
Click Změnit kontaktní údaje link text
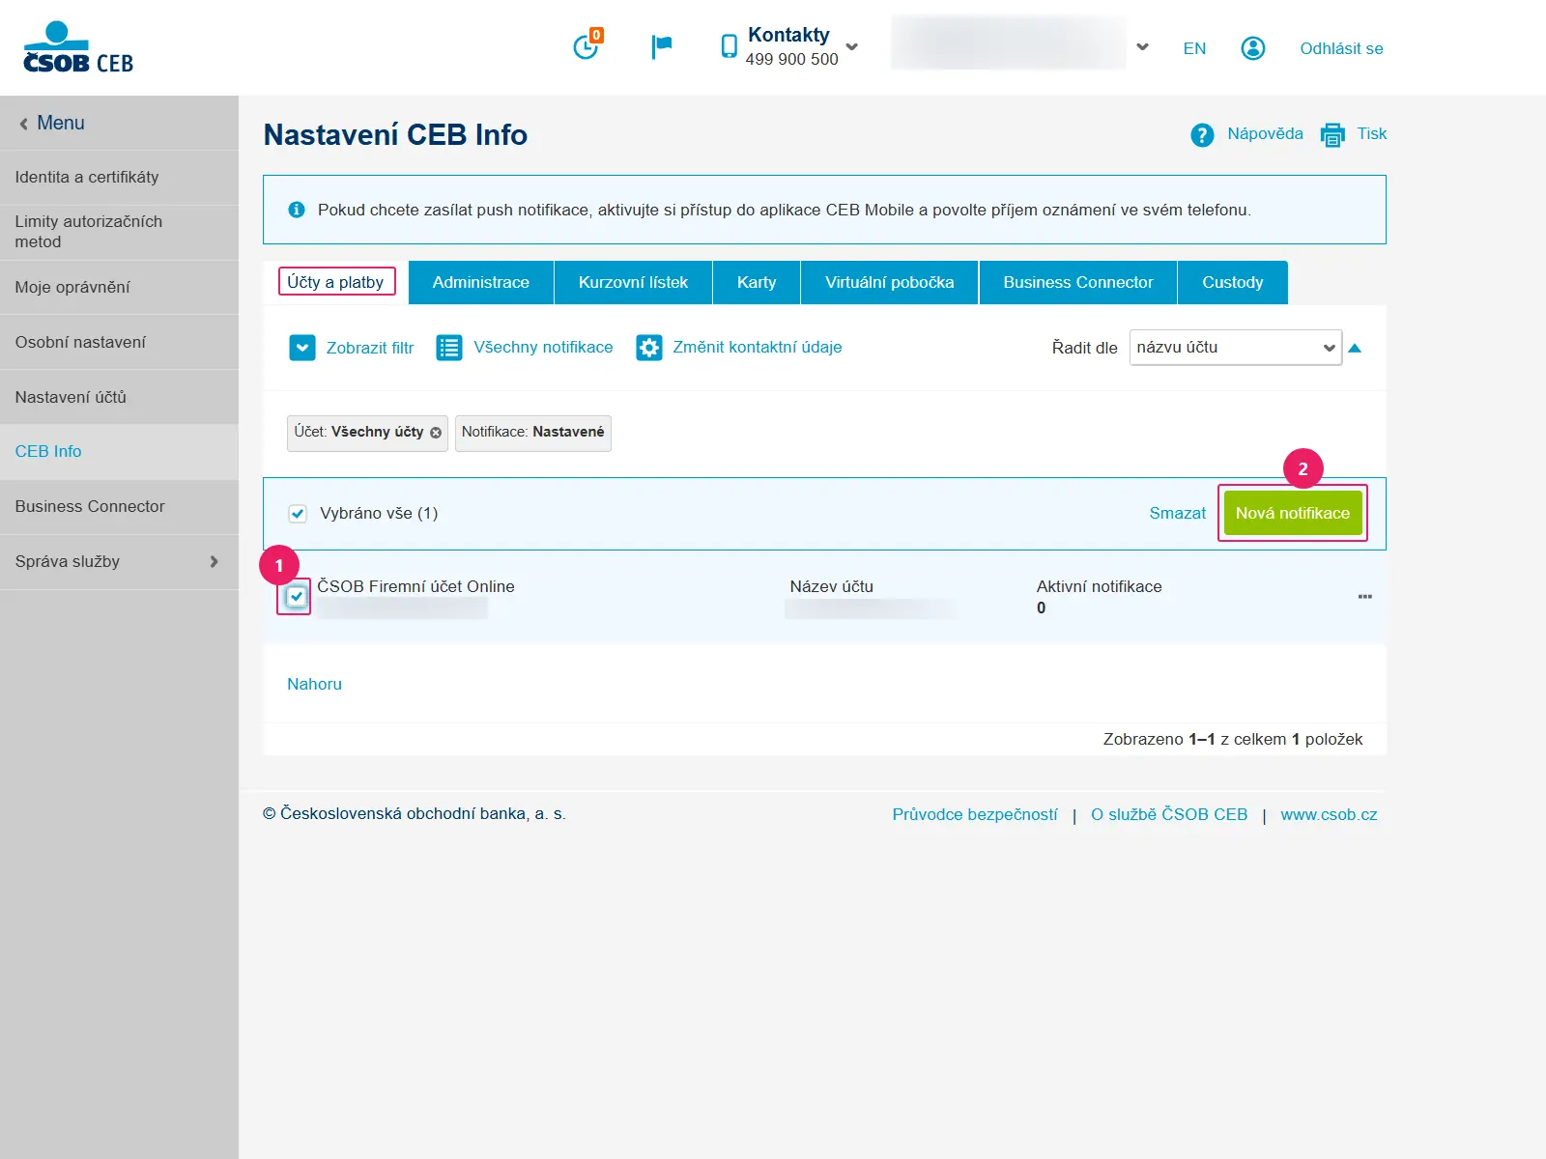coord(758,348)
